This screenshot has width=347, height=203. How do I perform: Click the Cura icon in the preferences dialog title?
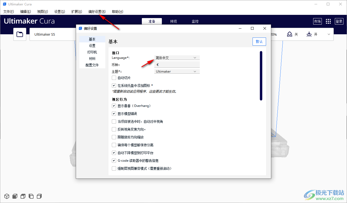click(x=80, y=28)
